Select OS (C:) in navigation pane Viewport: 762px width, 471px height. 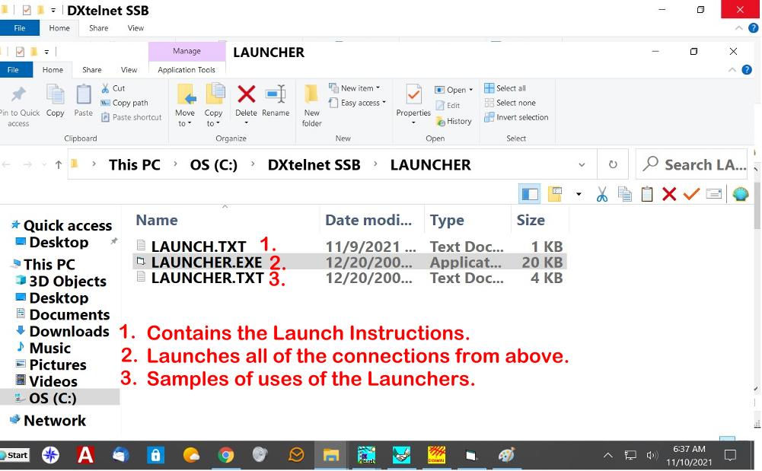pos(53,398)
